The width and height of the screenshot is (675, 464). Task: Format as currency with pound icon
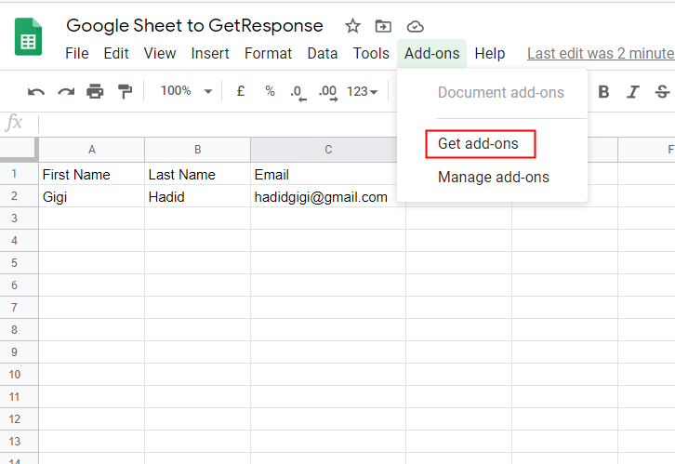click(x=241, y=91)
